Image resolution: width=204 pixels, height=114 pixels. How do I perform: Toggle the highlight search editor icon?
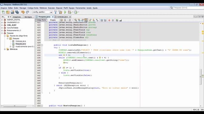click(86, 20)
